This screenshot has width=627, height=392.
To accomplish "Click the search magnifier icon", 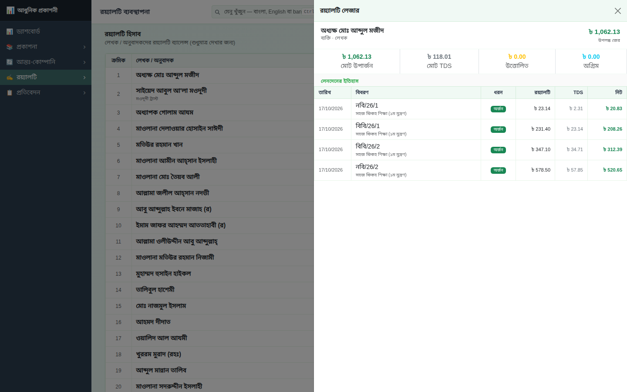I will (217, 12).
